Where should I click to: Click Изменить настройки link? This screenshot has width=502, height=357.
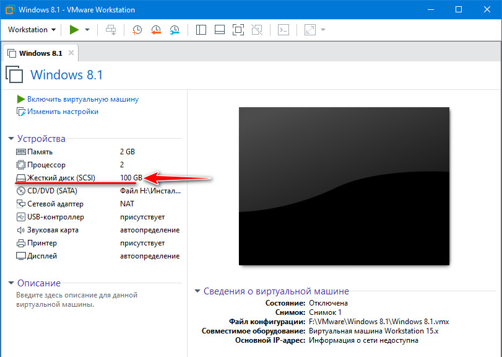[x=63, y=112]
